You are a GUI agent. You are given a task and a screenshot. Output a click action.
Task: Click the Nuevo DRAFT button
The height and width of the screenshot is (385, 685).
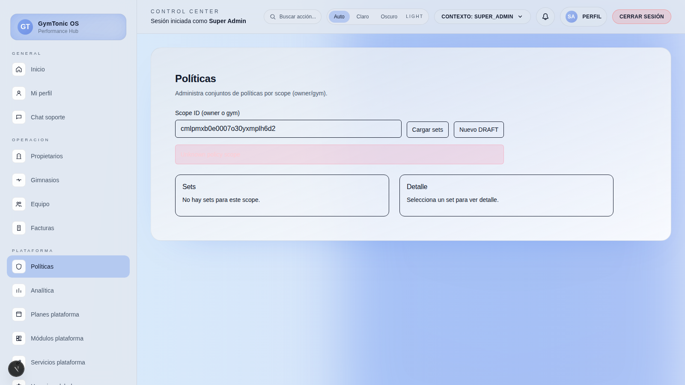coord(479,129)
